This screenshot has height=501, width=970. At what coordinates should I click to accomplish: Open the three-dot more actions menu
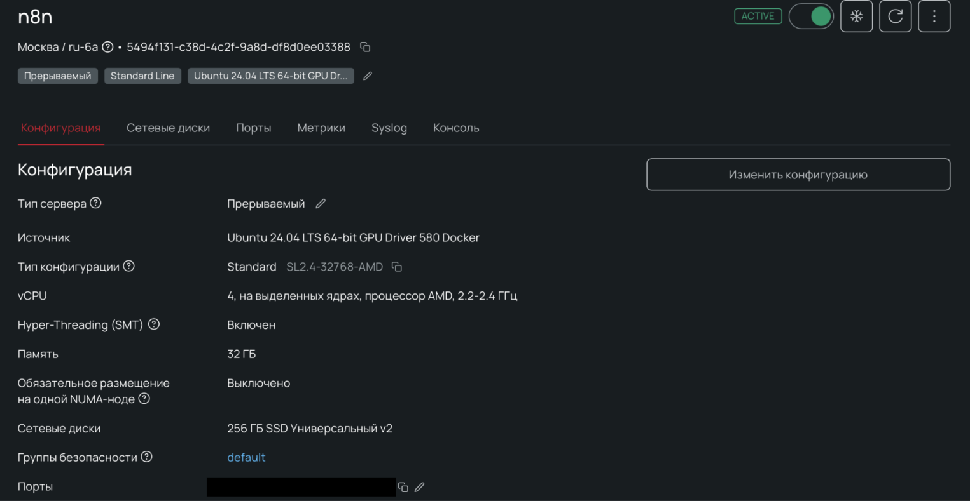[934, 16]
